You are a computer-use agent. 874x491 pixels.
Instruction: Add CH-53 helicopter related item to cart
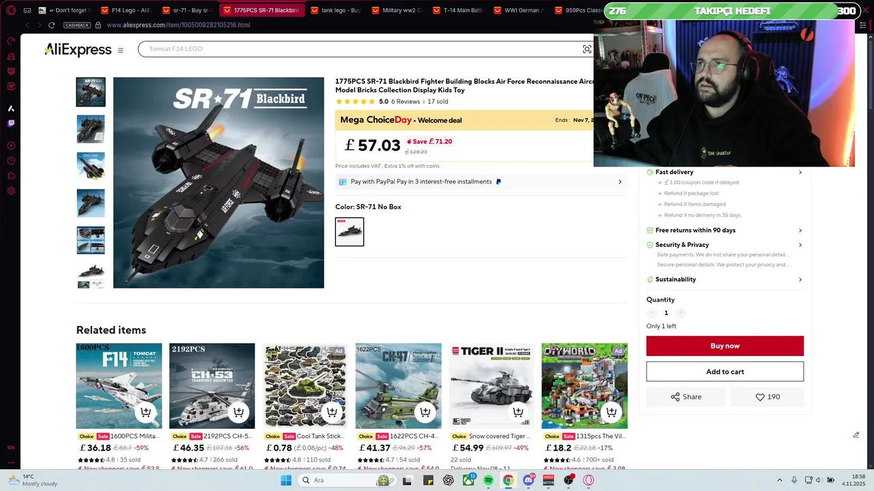[238, 412]
